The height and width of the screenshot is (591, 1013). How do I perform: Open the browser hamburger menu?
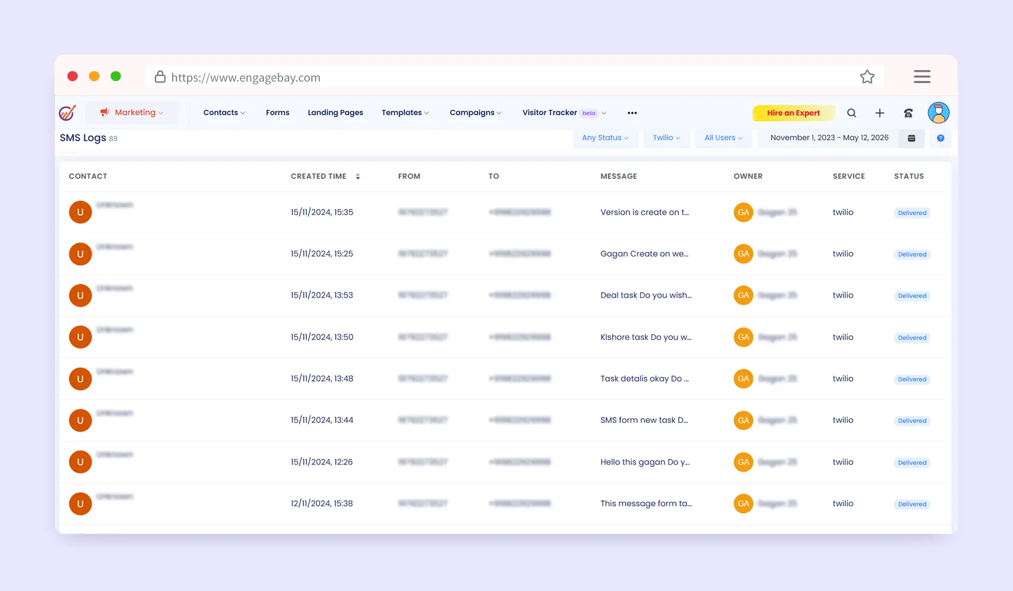pos(922,77)
